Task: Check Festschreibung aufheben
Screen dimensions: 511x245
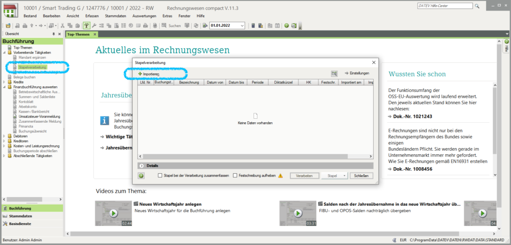Action: click(236, 176)
